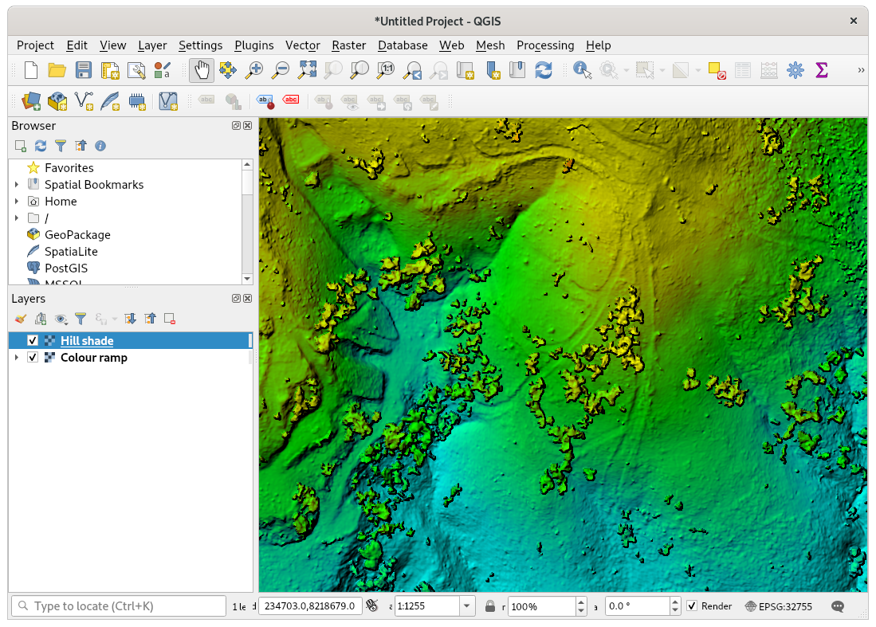Zoom to native resolution 1:1 icon
Image resolution: width=876 pixels, height=627 pixels.
click(x=386, y=70)
